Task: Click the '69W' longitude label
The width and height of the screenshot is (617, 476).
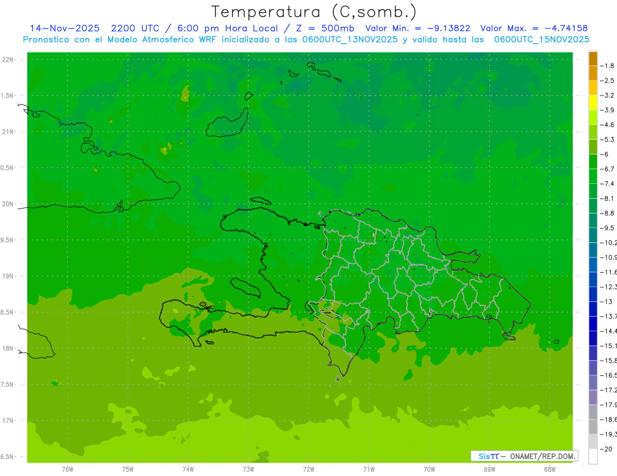Action: 489,469
